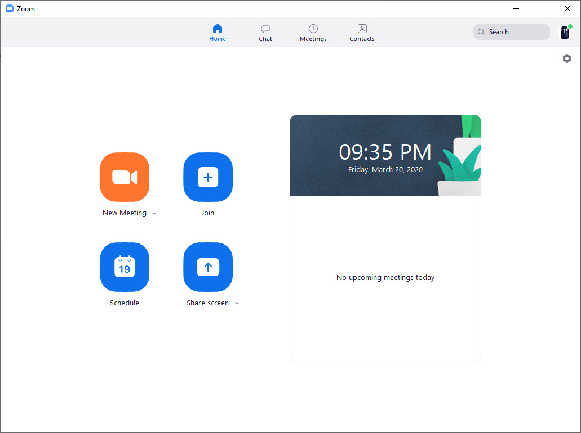This screenshot has width=581, height=433.
Task: Open the Meetings tab
Action: pos(313,33)
